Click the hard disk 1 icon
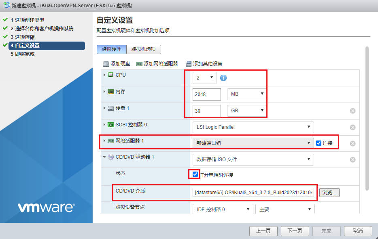Viewport: 378px width, 239px height. (x=111, y=108)
